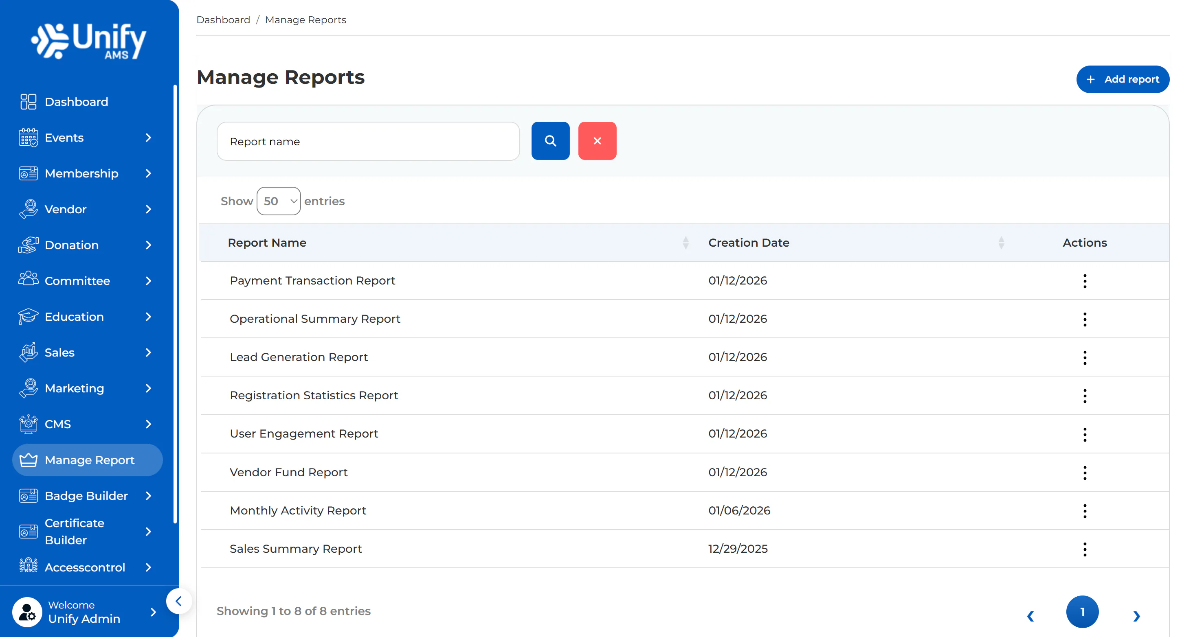This screenshot has width=1182, height=637.
Task: Go to the previous page arrow
Action: (1030, 615)
